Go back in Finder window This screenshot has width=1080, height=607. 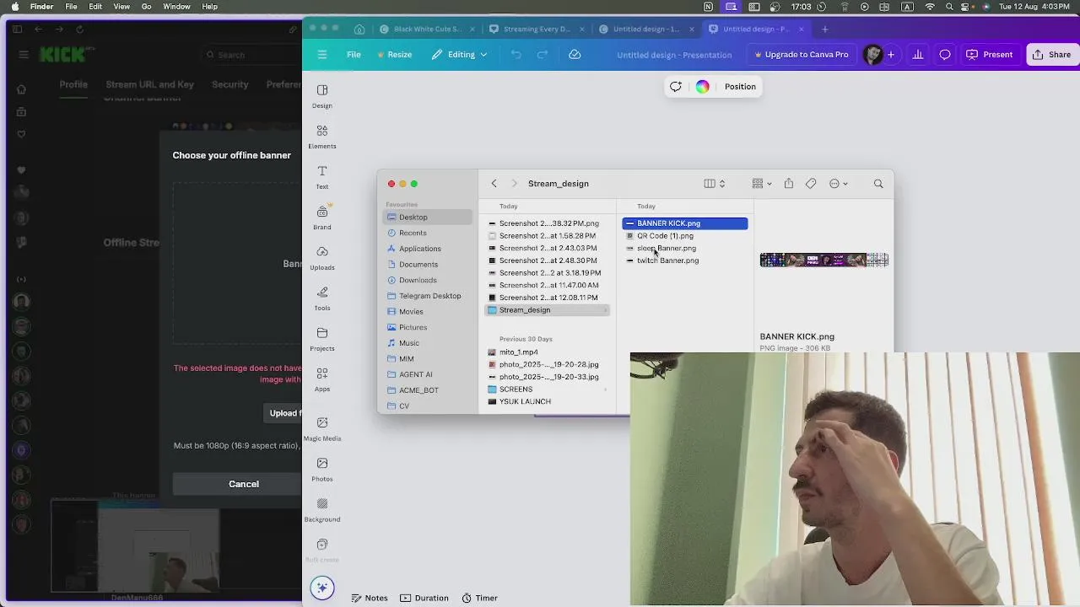point(494,183)
